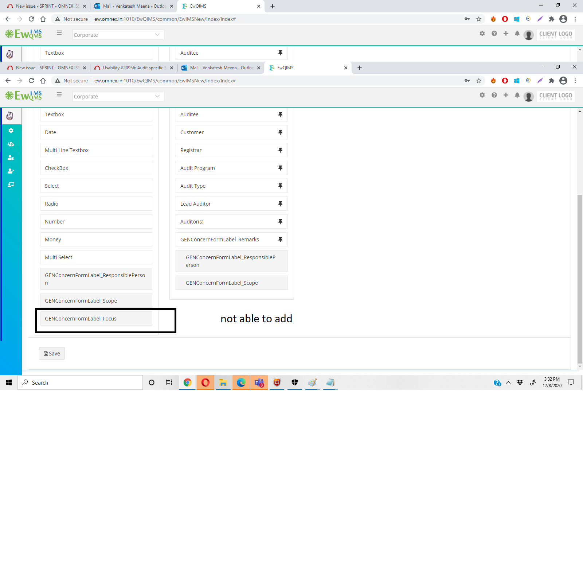Viewport: 583px width, 587px height.
Task: Select GENConcernFormLabel_Scope in left column
Action: [96, 301]
